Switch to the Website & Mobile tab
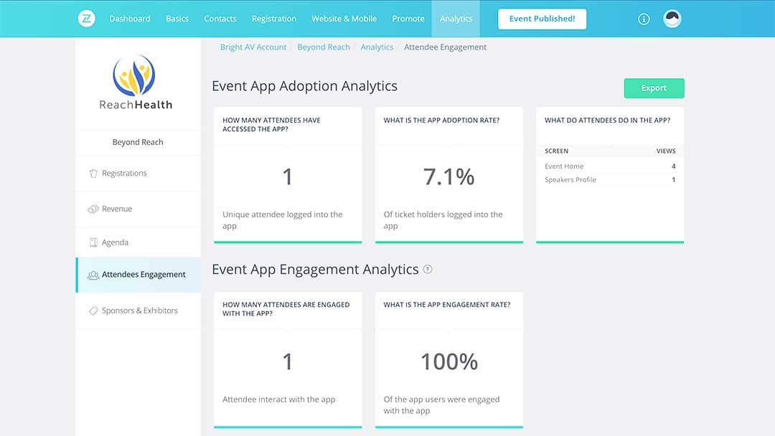Image resolution: width=775 pixels, height=436 pixels. pos(344,19)
